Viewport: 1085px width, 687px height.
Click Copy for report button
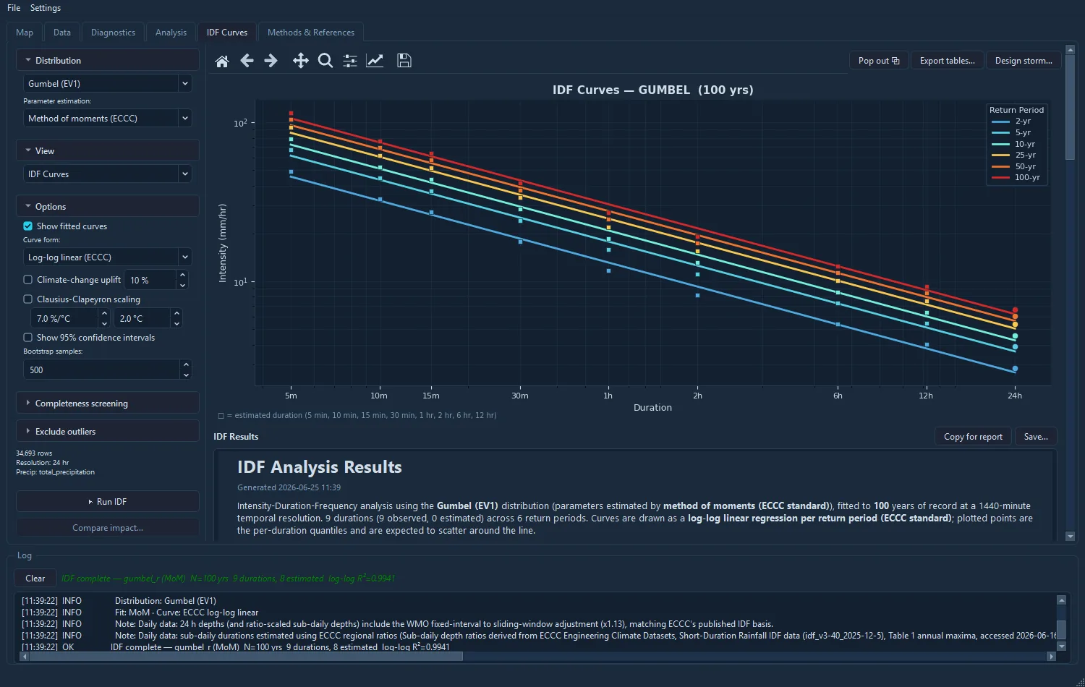pyautogui.click(x=973, y=437)
